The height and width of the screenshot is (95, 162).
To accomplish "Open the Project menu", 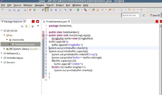I will click(60, 5).
